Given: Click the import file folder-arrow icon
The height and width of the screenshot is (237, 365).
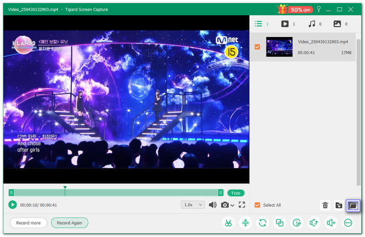Looking at the screenshot, I should (x=339, y=205).
